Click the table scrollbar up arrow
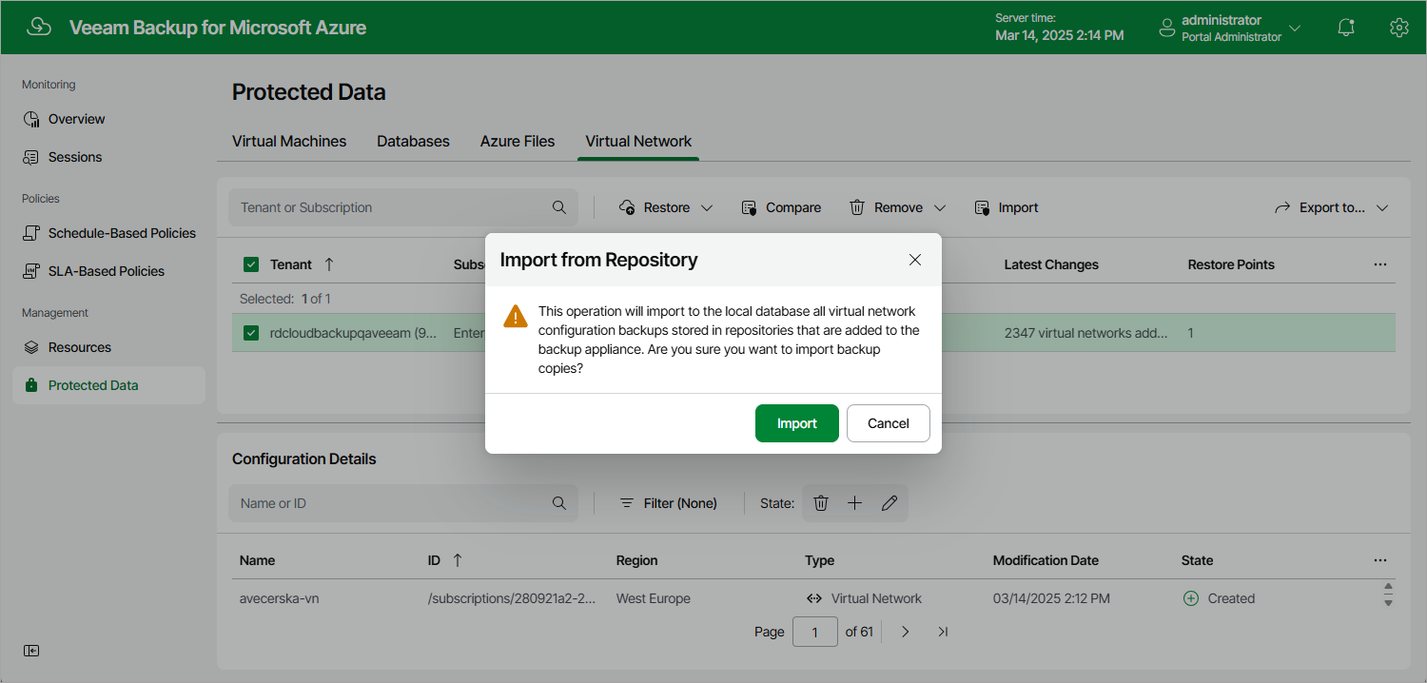Viewport: 1427px width, 683px height. pos(1388,588)
